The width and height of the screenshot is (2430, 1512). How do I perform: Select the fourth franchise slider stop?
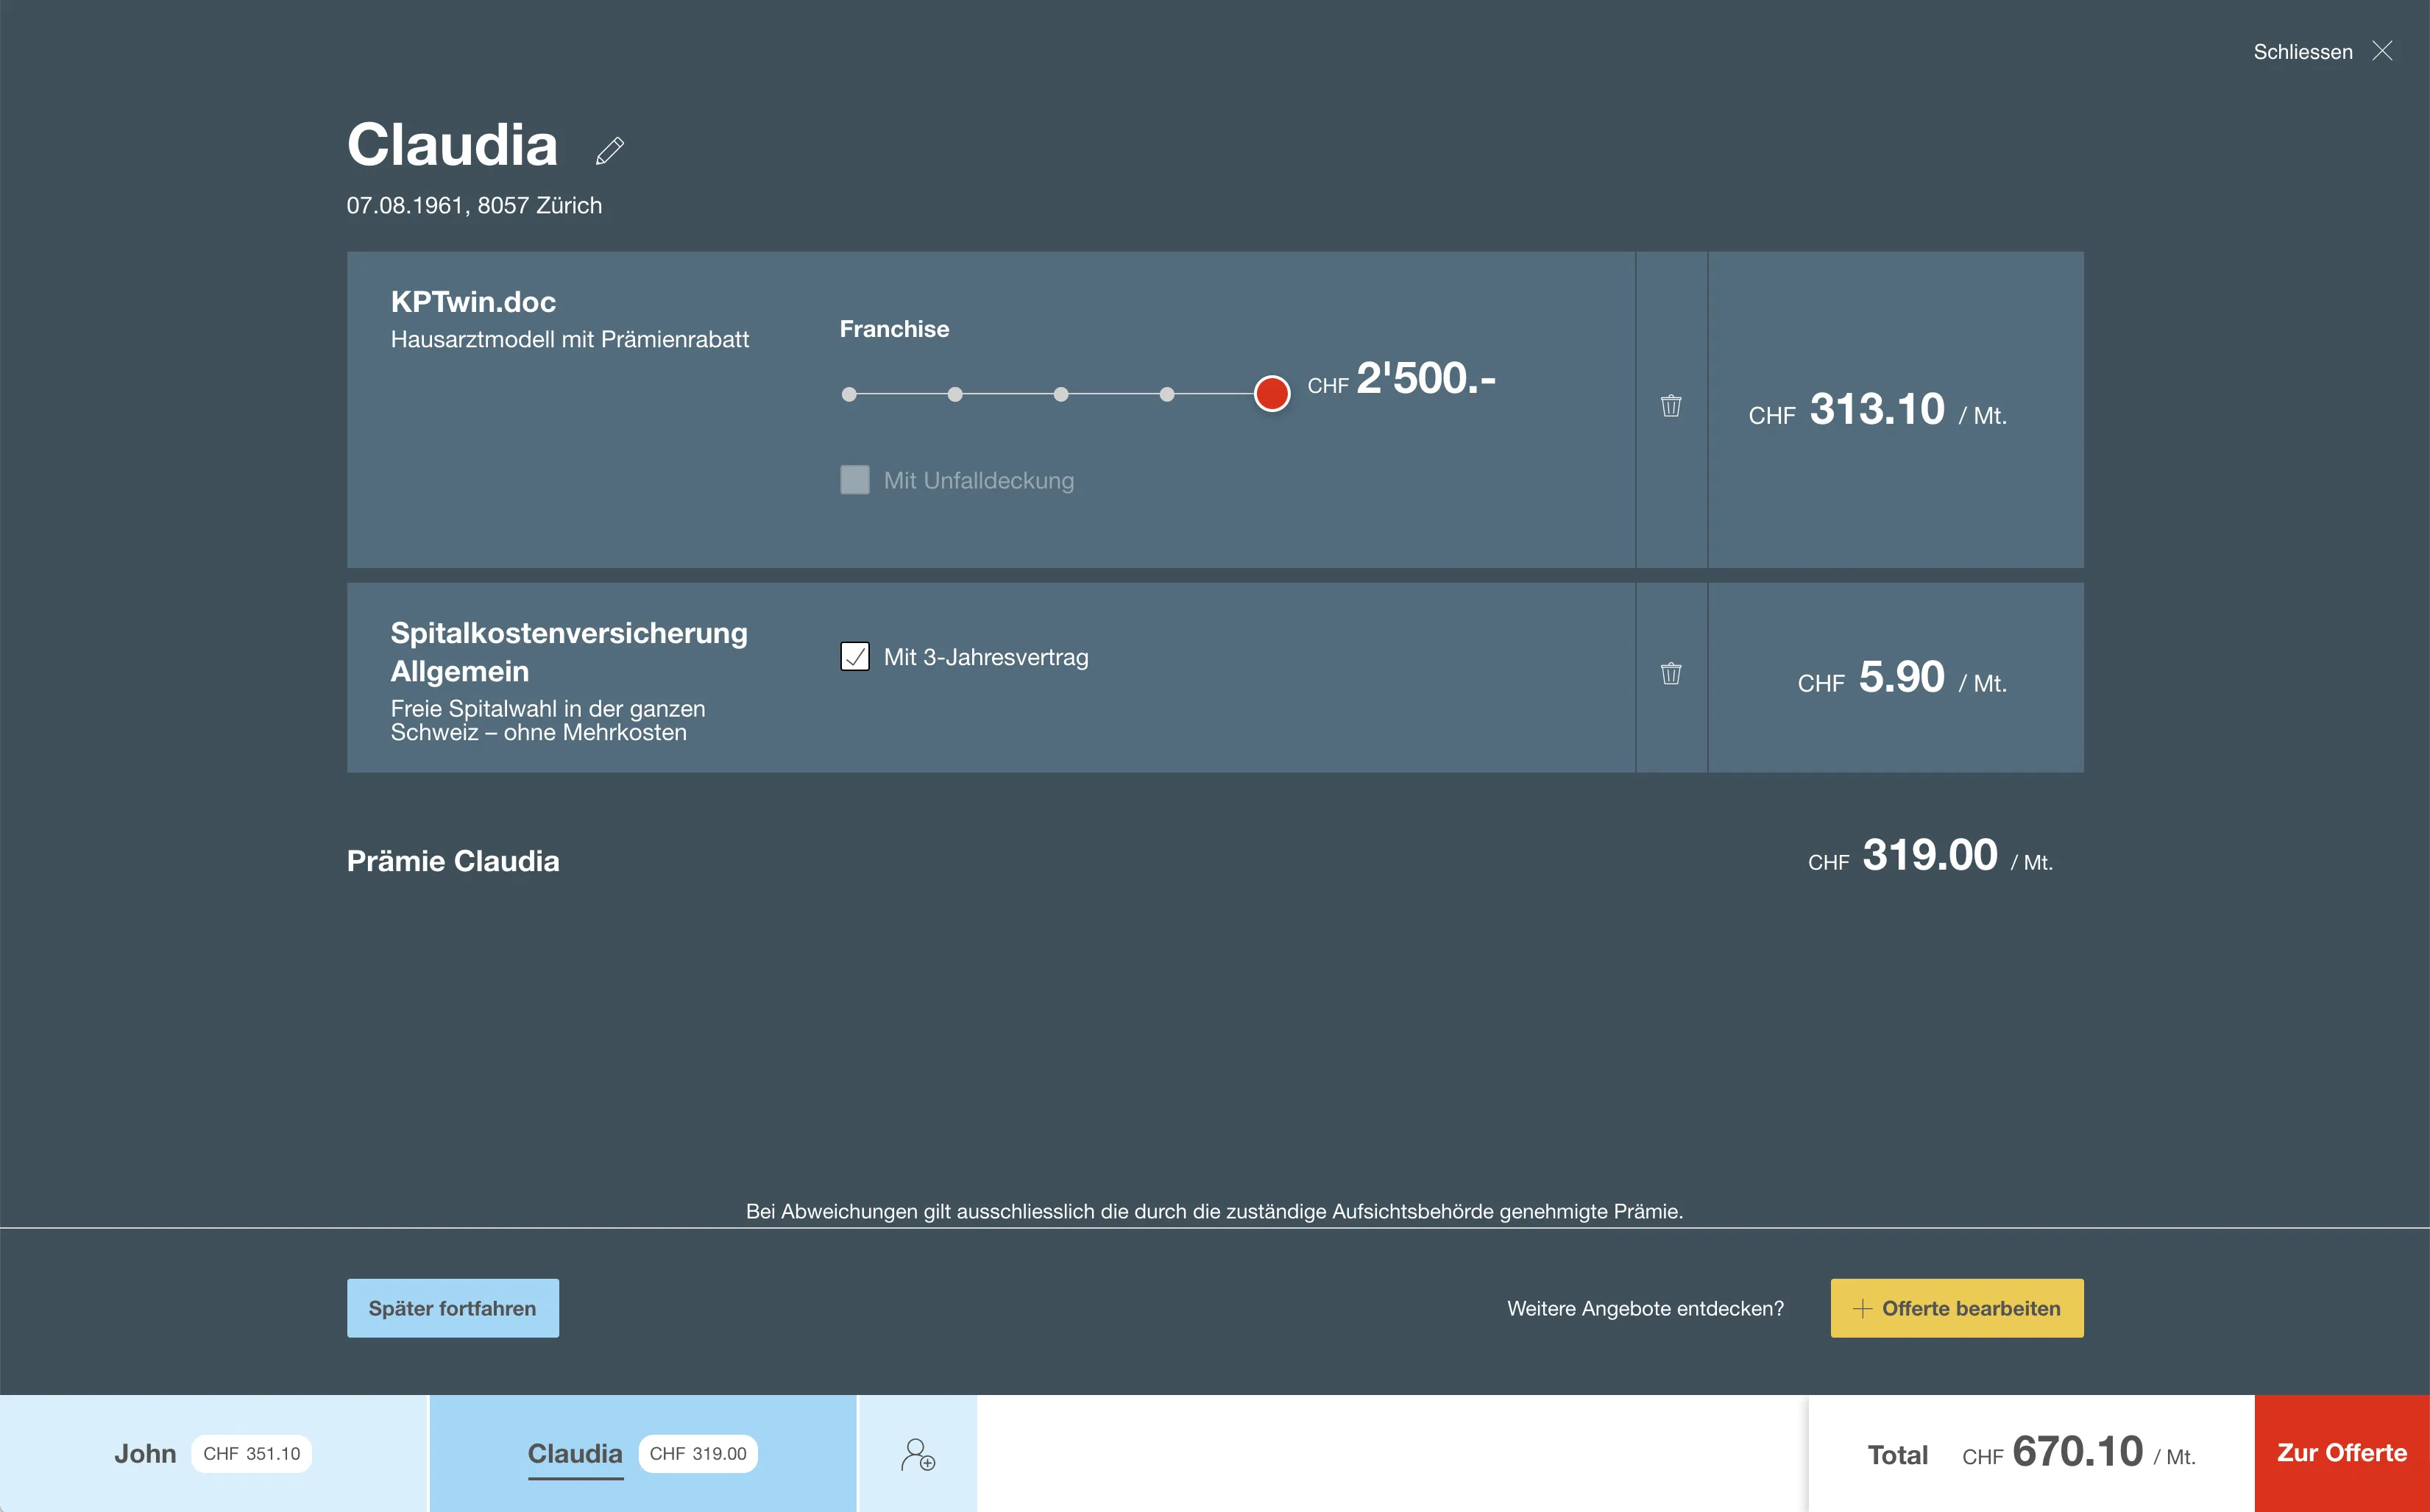1167,394
